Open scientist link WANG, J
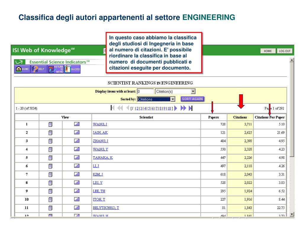303x227 pixels. click(x=100, y=124)
